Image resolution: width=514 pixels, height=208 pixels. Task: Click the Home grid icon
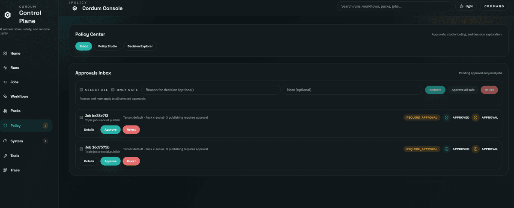coord(5,53)
